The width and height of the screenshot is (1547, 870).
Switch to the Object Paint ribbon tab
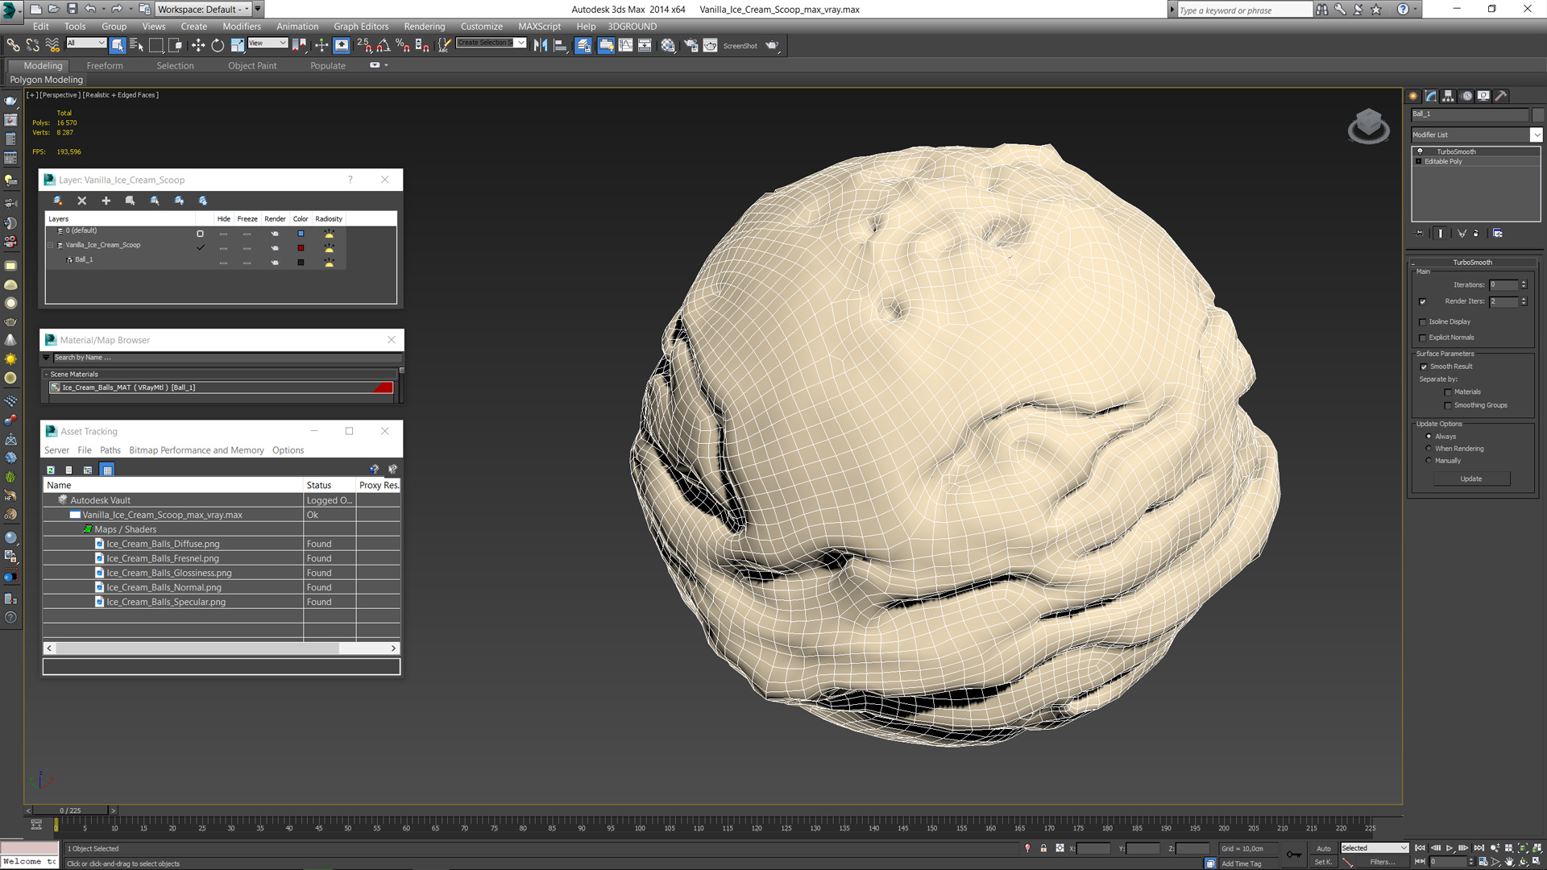(252, 66)
